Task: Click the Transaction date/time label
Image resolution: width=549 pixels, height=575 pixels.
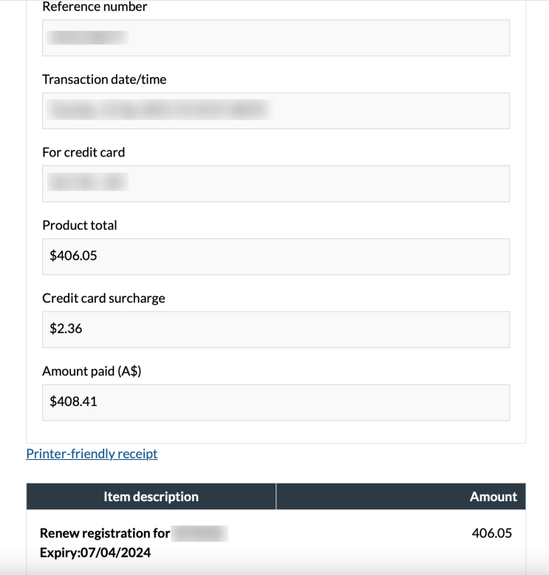Action: pyautogui.click(x=104, y=79)
